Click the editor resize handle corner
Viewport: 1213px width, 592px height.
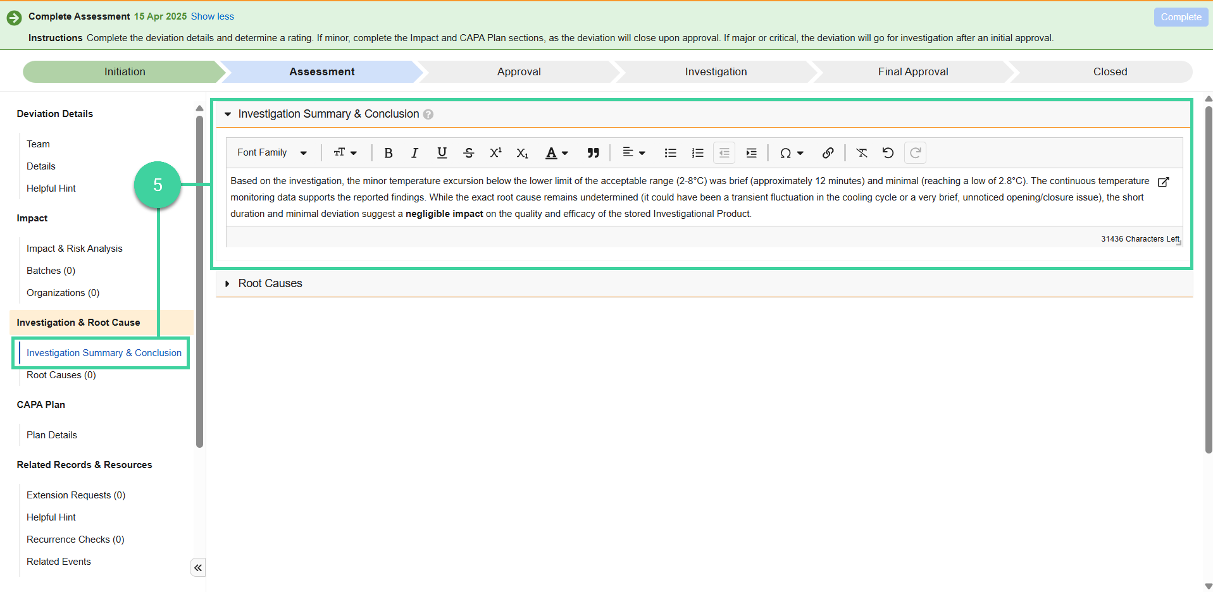pos(1179,244)
